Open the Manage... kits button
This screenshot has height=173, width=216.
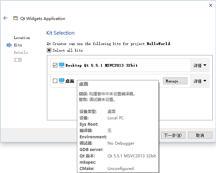click(x=175, y=81)
